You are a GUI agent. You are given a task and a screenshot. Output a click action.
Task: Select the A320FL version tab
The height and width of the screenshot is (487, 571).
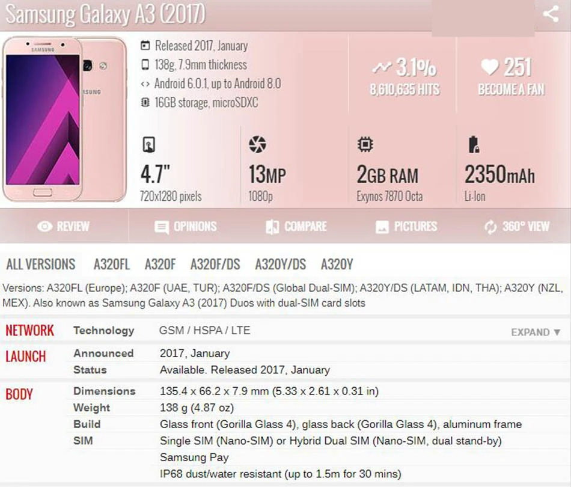111,264
